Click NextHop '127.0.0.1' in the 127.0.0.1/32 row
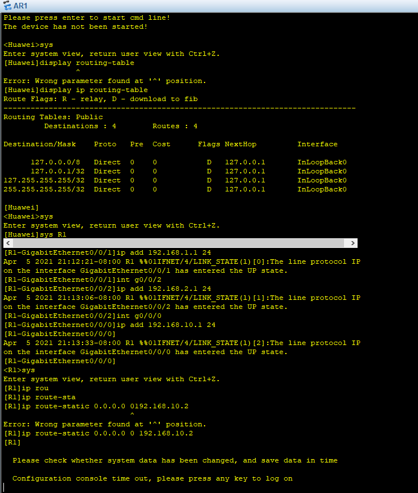The height and width of the screenshot is (493, 418). click(245, 171)
